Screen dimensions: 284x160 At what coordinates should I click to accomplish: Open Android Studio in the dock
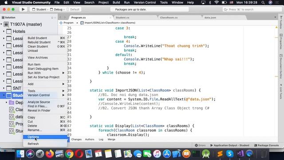point(206,154)
